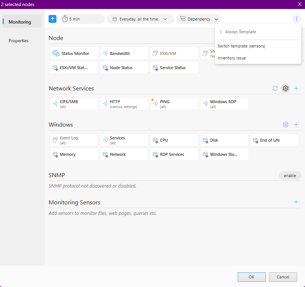The image size is (305, 287).
Task: Select the RDP Services tile
Action: point(174,154)
